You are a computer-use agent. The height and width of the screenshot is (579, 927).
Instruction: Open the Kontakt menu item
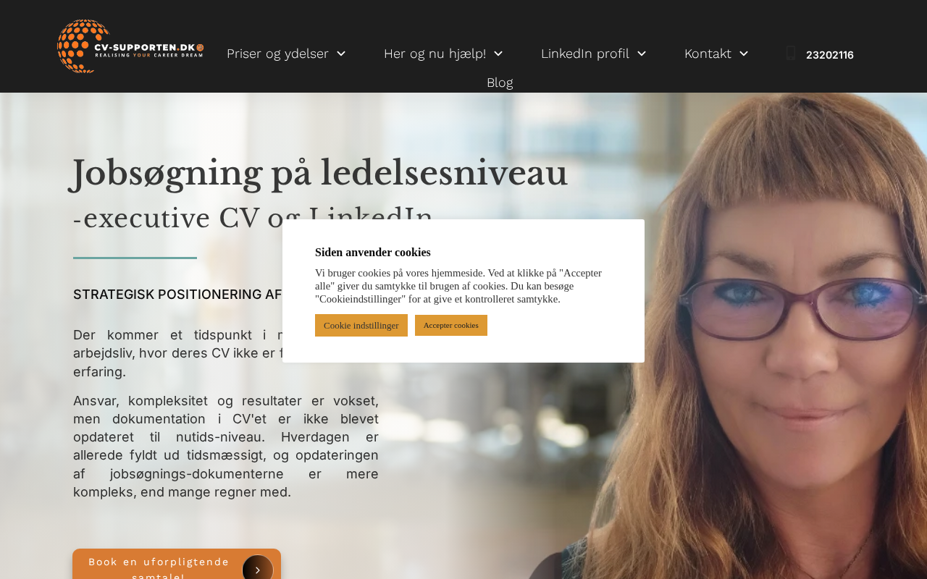[x=708, y=54]
